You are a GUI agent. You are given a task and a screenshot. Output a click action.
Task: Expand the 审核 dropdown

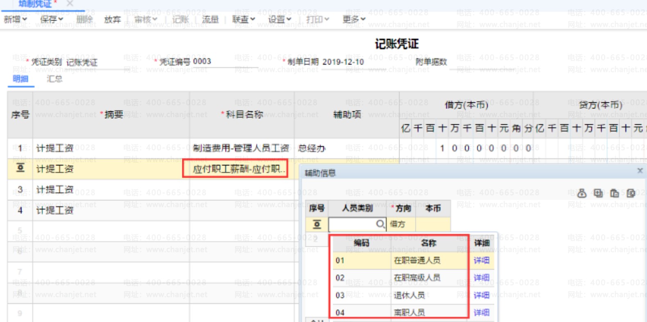point(145,19)
